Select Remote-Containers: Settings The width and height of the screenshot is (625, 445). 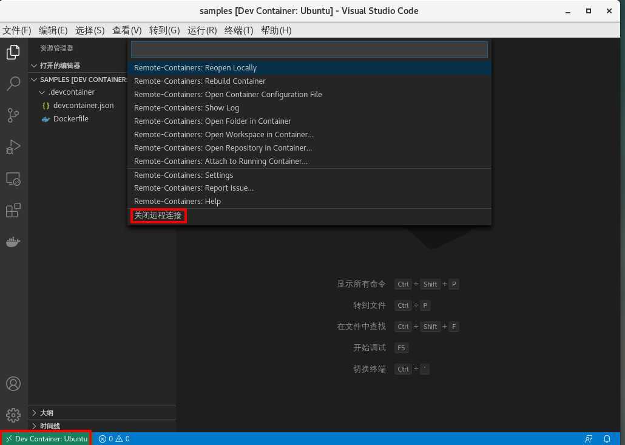coord(309,175)
